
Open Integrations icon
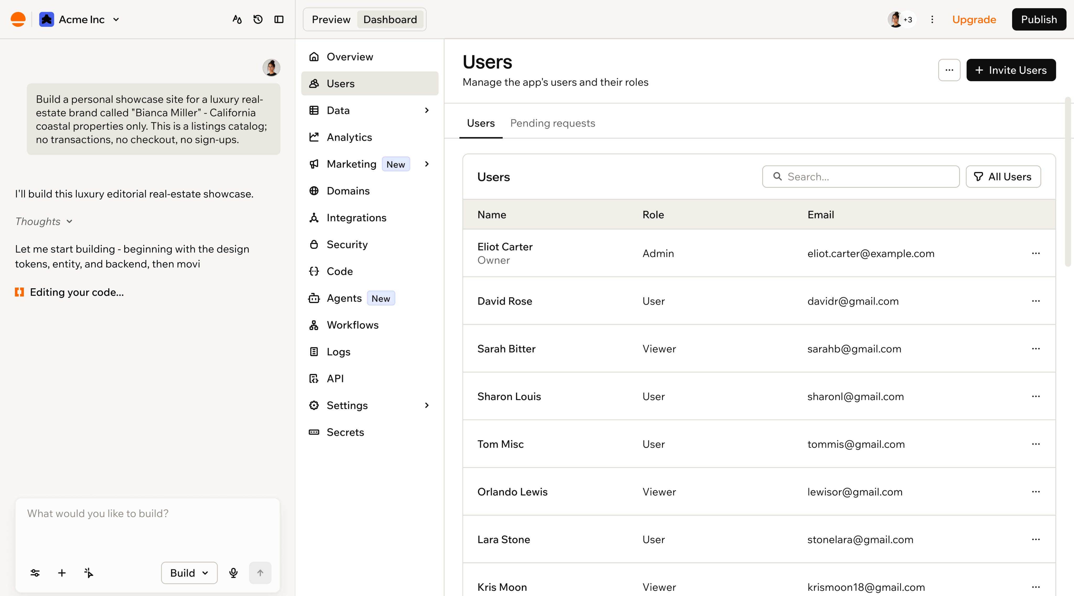coord(314,217)
